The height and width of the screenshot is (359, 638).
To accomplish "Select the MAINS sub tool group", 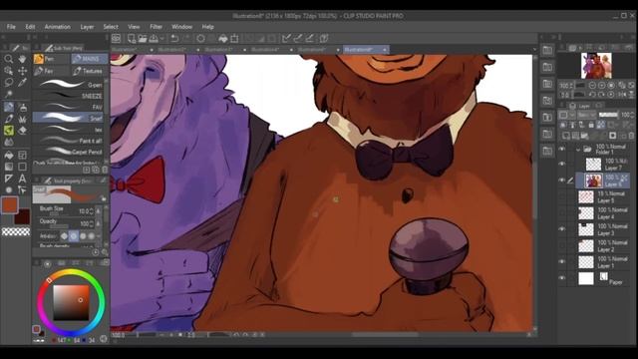I will (90, 59).
